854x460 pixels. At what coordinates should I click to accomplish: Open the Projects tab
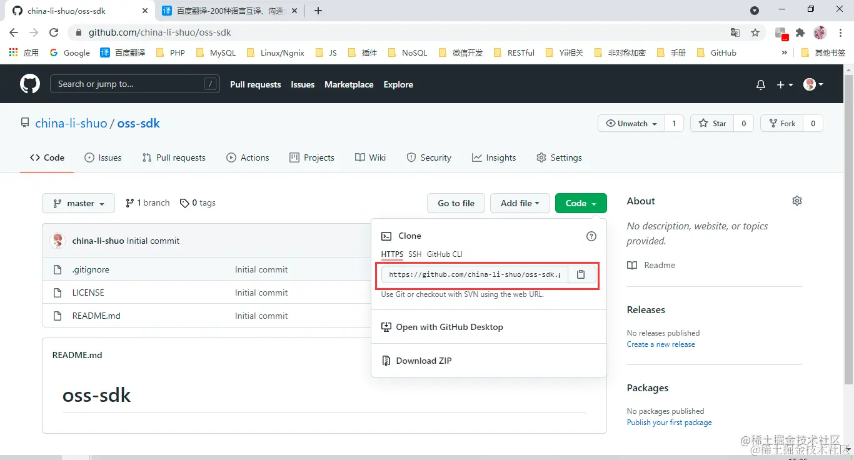pos(312,157)
